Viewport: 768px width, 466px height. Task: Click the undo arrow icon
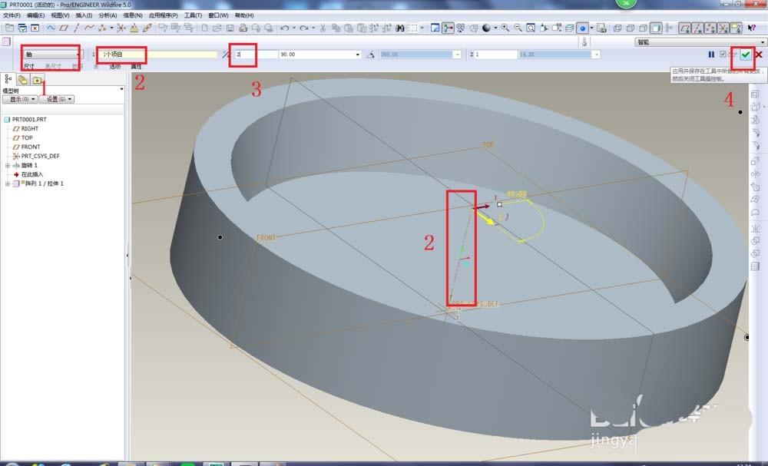(x=284, y=28)
